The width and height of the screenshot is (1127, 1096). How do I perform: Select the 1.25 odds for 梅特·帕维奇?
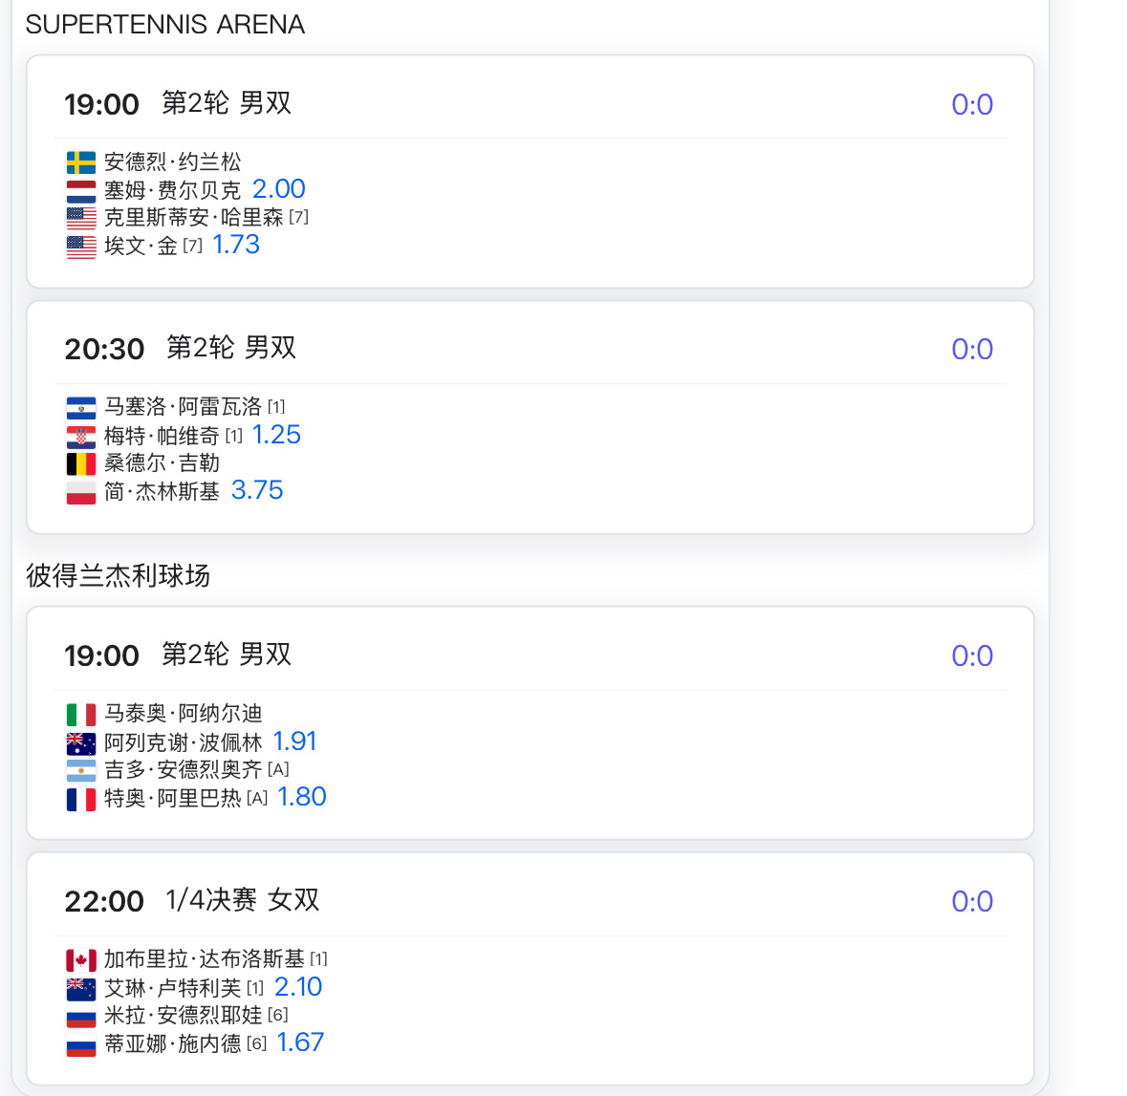coord(276,435)
